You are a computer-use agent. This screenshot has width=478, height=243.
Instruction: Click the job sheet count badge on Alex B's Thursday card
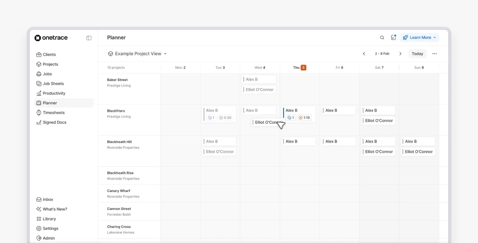click(x=290, y=118)
